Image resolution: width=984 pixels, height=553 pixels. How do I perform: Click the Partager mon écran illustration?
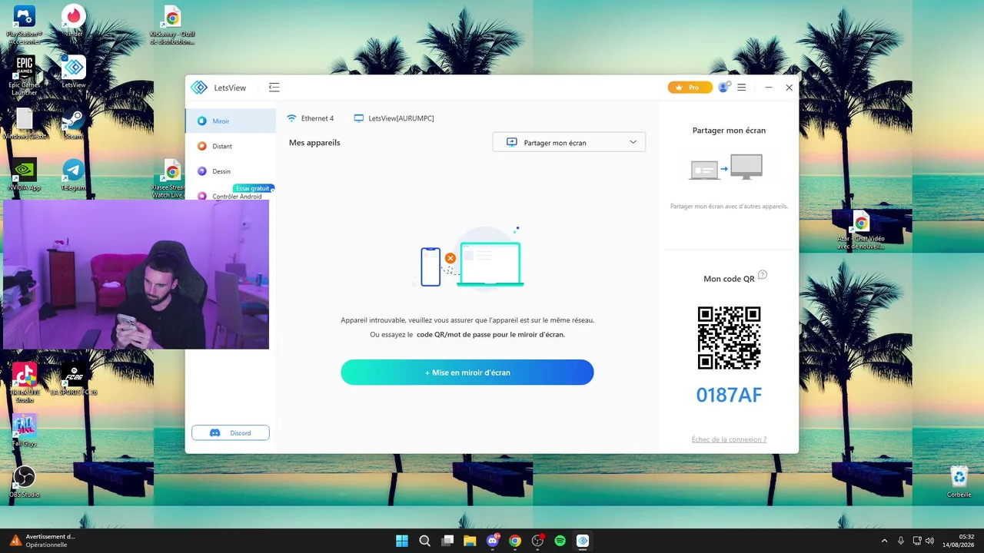tap(726, 167)
